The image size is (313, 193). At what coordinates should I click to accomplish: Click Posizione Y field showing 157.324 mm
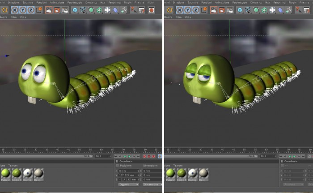click(x=128, y=175)
